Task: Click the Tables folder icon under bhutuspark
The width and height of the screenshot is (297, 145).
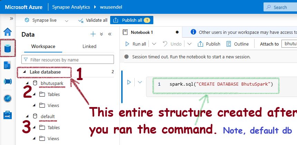Action: (42, 94)
